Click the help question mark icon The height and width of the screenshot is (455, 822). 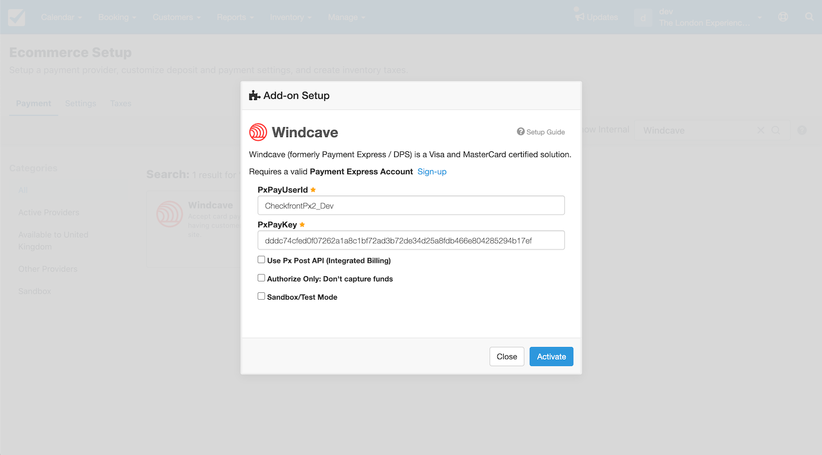[802, 130]
